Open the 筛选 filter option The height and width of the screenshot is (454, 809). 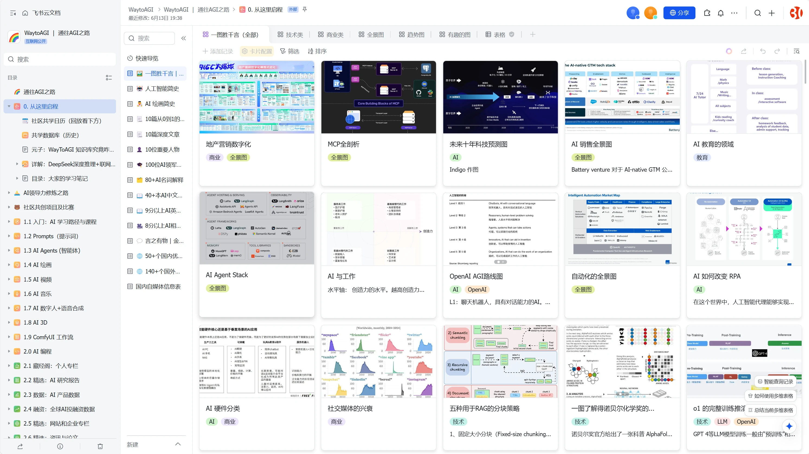(289, 51)
